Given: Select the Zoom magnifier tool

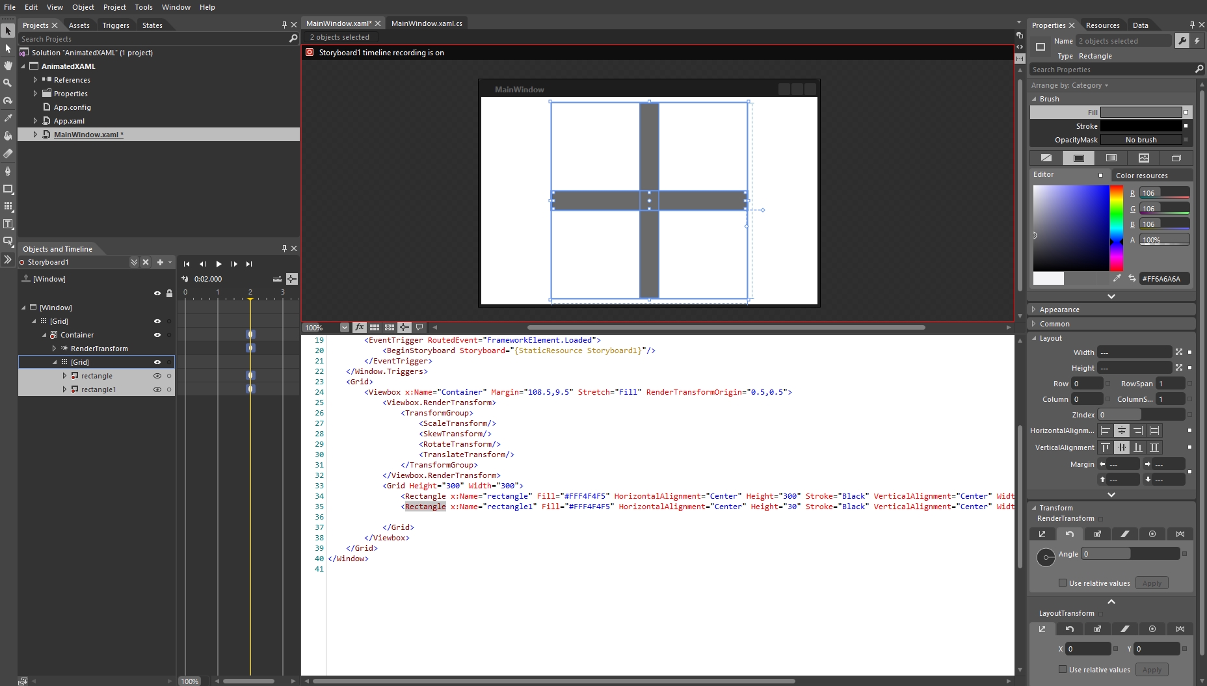Looking at the screenshot, I should pyautogui.click(x=8, y=83).
